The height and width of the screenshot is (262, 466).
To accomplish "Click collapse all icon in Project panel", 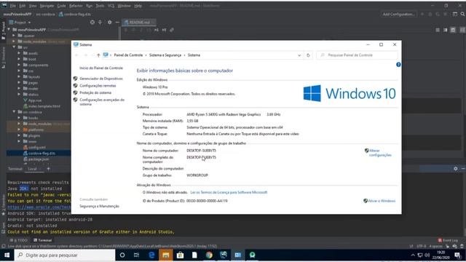I will (100, 23).
